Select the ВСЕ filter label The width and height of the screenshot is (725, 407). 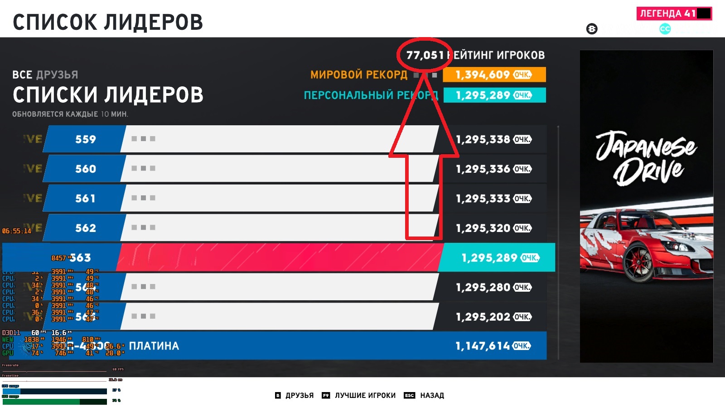22,75
